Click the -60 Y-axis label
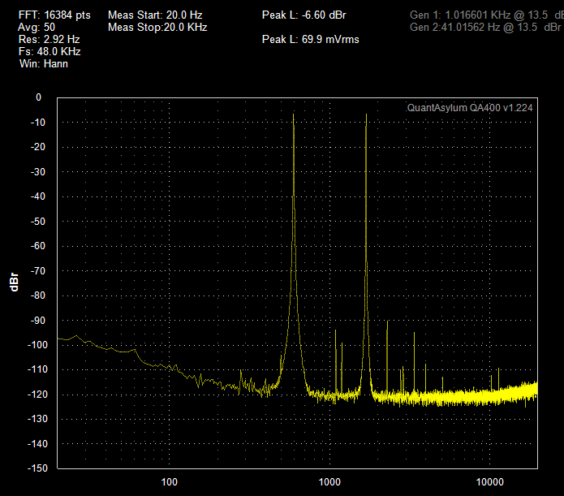The width and height of the screenshot is (564, 496). [38, 246]
